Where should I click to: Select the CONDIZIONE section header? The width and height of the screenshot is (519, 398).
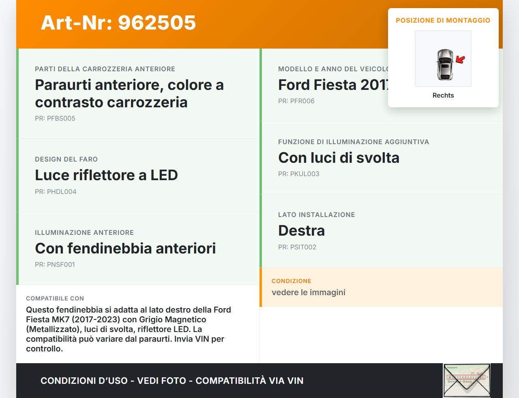point(291,281)
